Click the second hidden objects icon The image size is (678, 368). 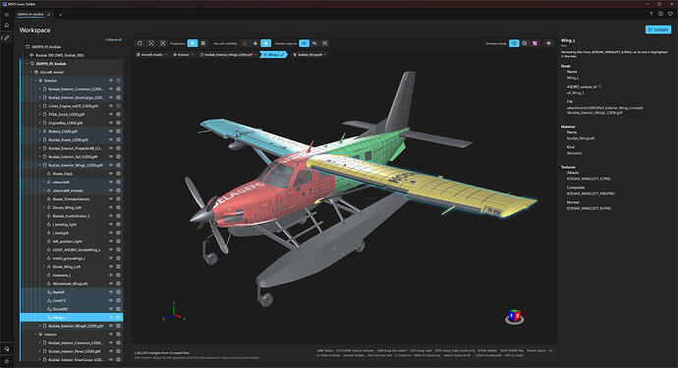tap(314, 43)
